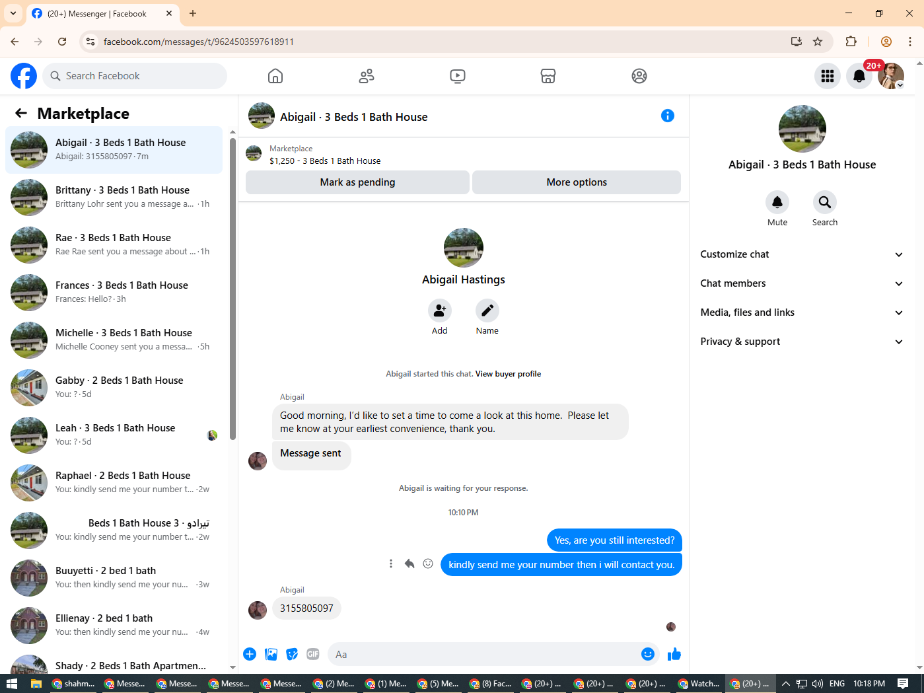Choose a GIF
924x693 pixels.
313,654
